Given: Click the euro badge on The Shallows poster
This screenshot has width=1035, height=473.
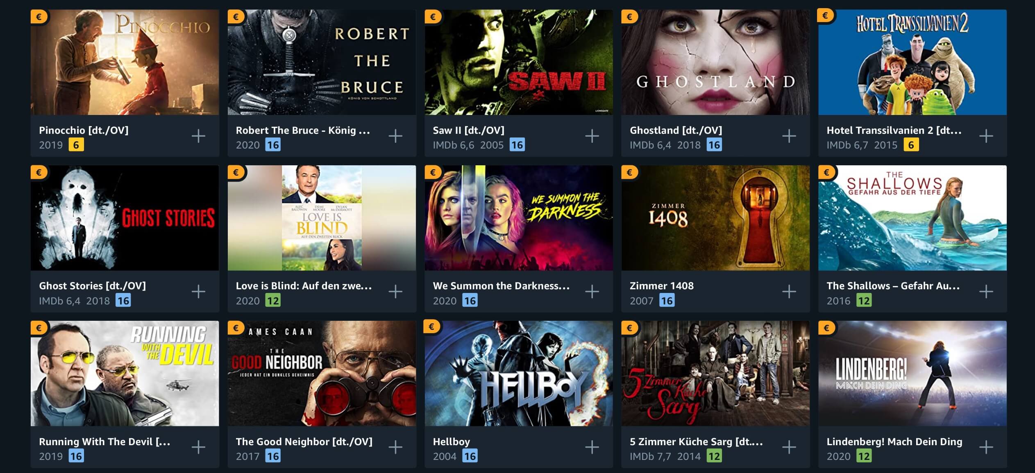Looking at the screenshot, I should pyautogui.click(x=826, y=172).
